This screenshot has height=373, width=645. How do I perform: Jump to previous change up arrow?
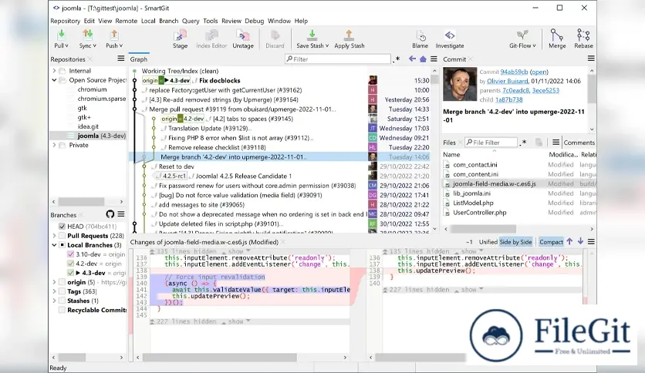point(569,241)
